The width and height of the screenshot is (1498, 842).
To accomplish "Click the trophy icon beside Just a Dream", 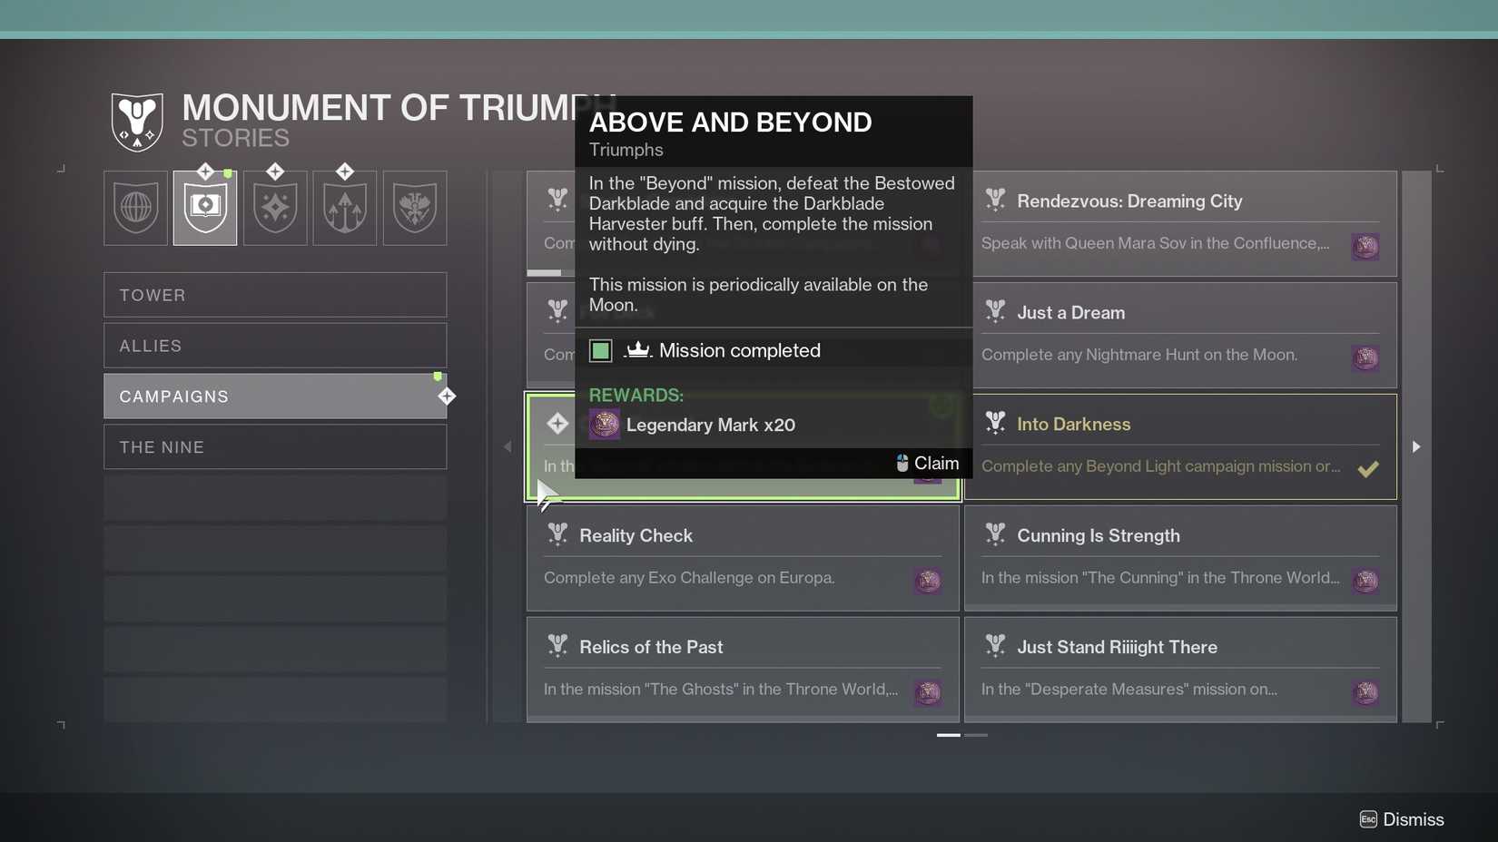I will point(995,311).
